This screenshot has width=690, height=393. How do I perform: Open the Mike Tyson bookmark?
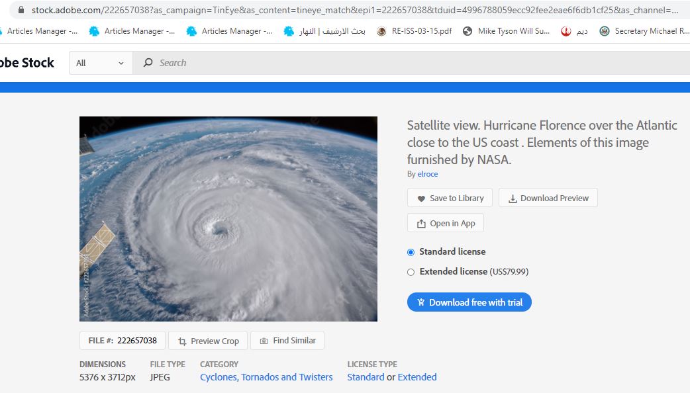pos(507,31)
